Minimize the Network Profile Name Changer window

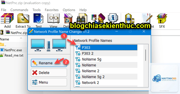click(x=117, y=31)
